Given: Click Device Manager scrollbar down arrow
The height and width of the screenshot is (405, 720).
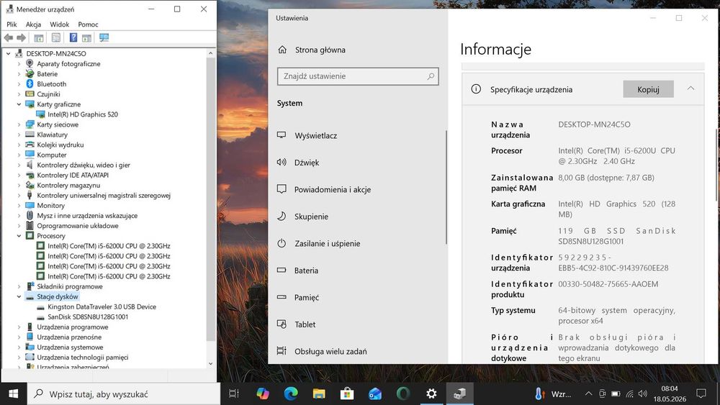Looking at the screenshot, I should coord(211,364).
